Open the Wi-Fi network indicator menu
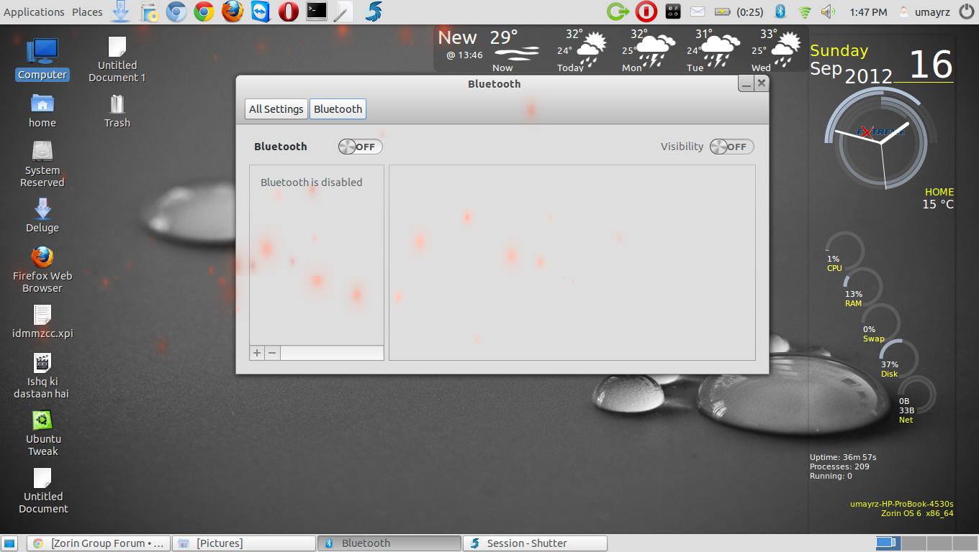Image resolution: width=979 pixels, height=552 pixels. tap(804, 11)
